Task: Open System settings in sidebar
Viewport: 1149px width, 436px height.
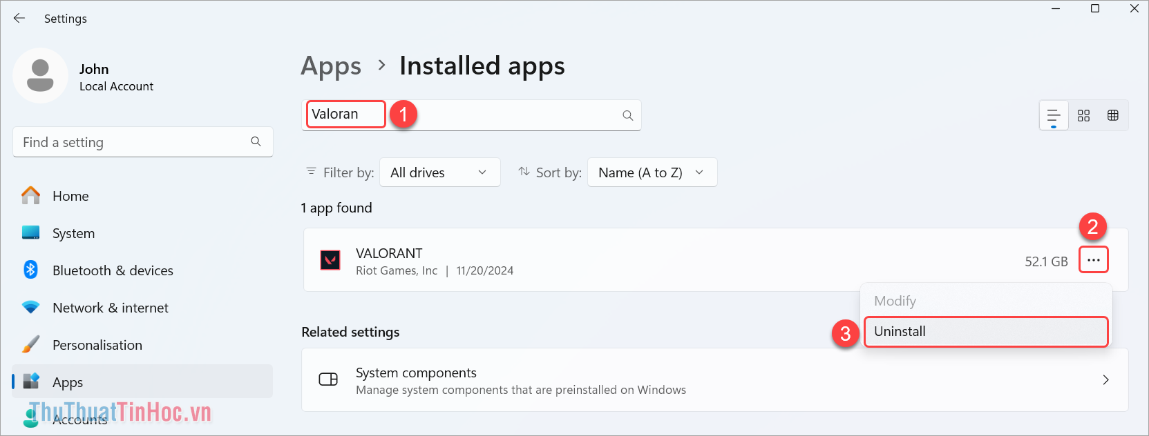Action: (142, 233)
